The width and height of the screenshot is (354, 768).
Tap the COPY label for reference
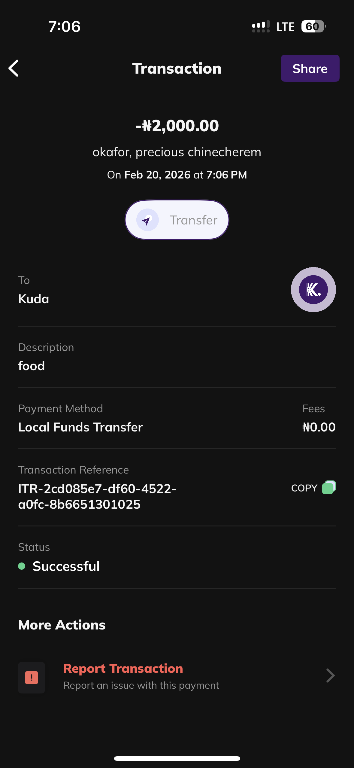tap(304, 488)
